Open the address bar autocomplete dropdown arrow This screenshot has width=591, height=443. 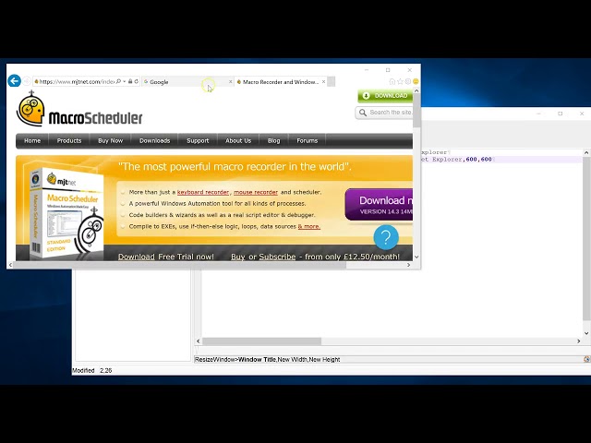[125, 81]
